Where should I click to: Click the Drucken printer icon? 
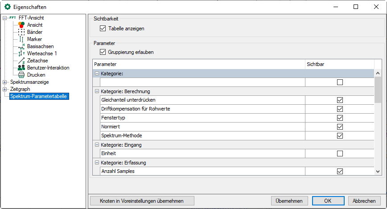(x=21, y=75)
